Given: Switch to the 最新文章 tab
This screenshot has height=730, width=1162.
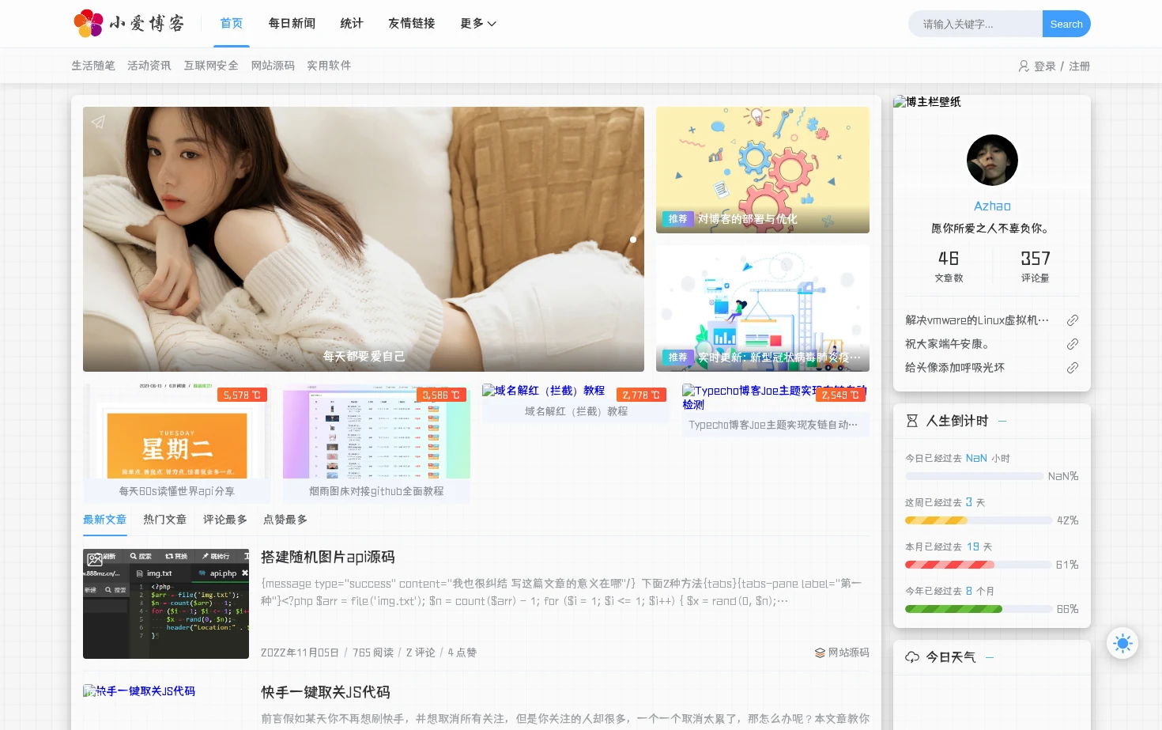Looking at the screenshot, I should click(x=105, y=520).
